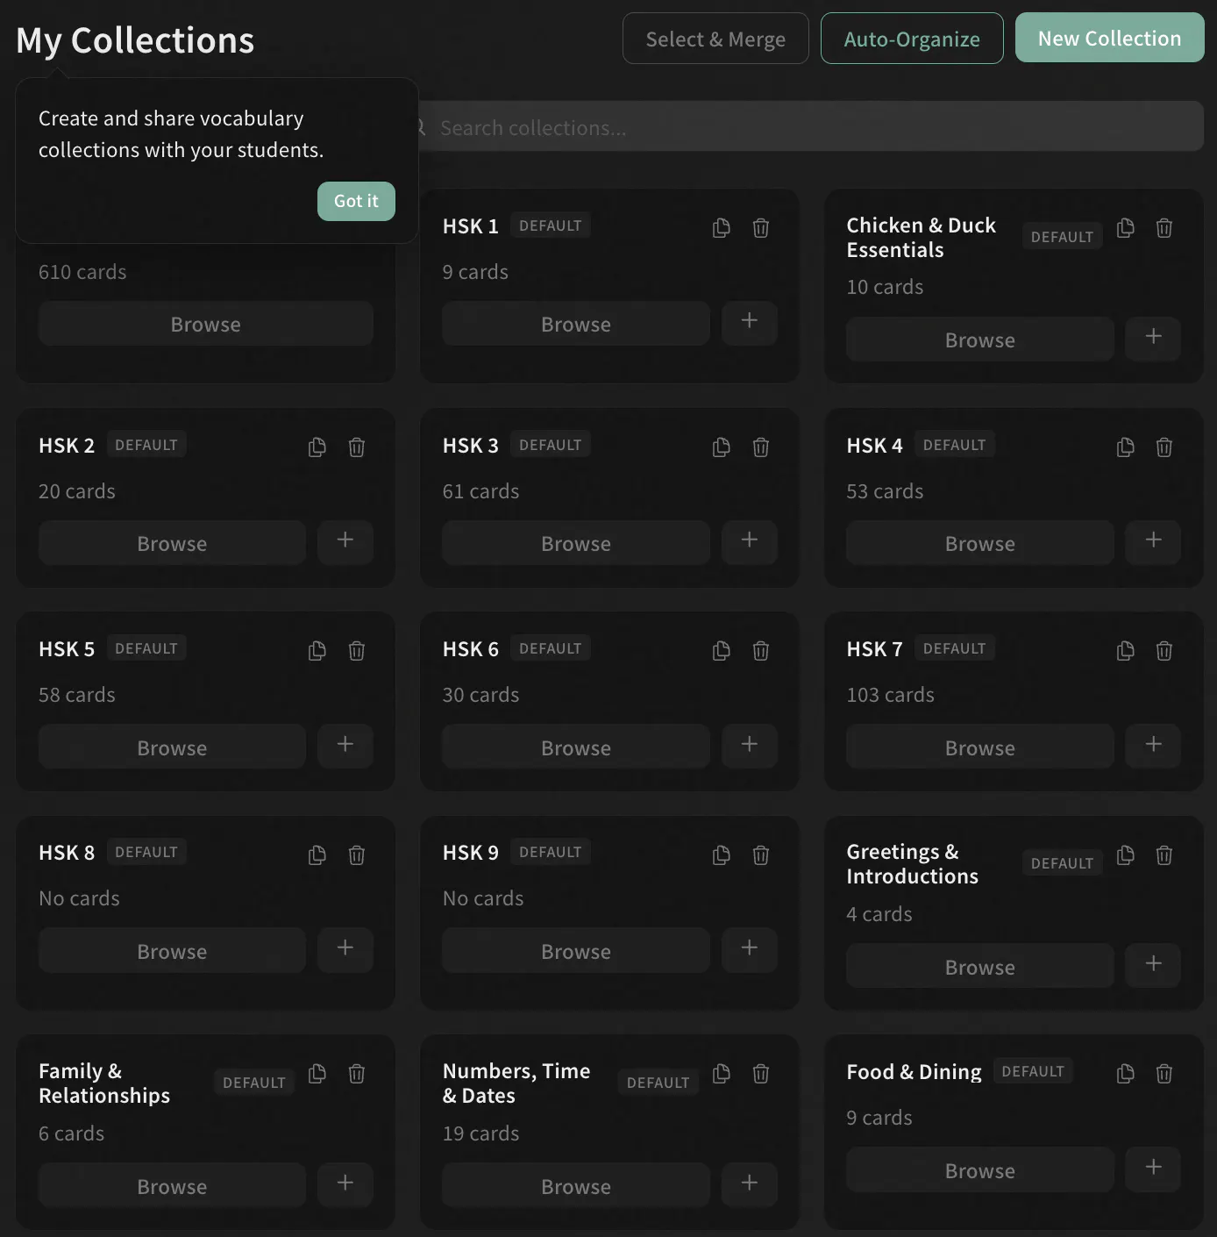Run Auto-Organize on collections
The height and width of the screenshot is (1237, 1217).
click(912, 39)
